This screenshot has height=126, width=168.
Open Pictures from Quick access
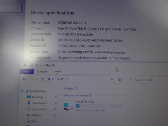(x=36, y=115)
